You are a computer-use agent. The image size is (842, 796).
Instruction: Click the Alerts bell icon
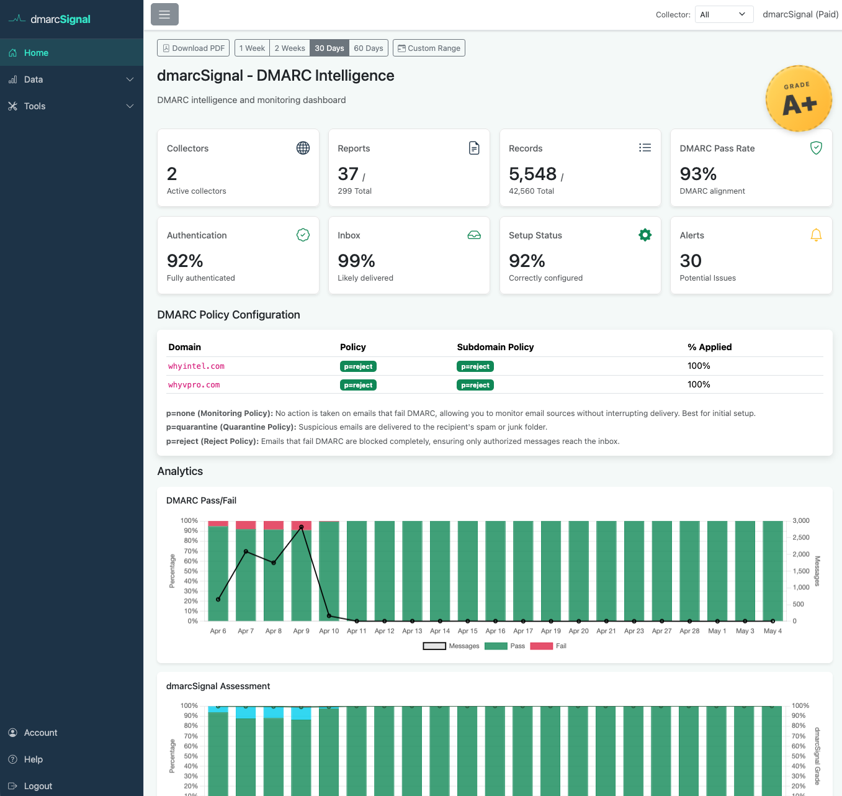[816, 235]
